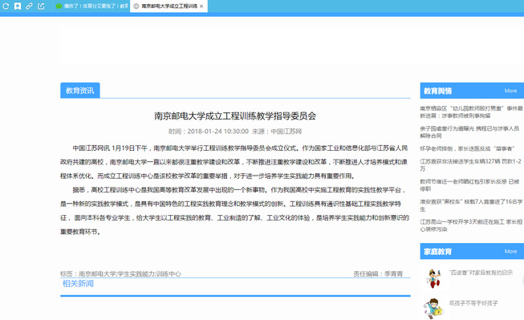Screen dimensions: 524x320
Task: Open news about 昆山学校开学前还在施工
Action: [x=471, y=225]
